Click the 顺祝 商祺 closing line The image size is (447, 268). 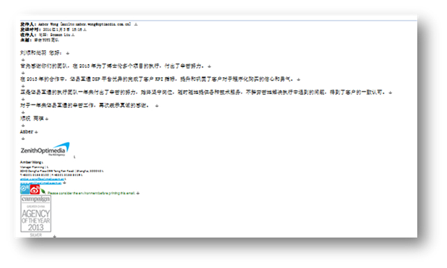tap(32, 118)
